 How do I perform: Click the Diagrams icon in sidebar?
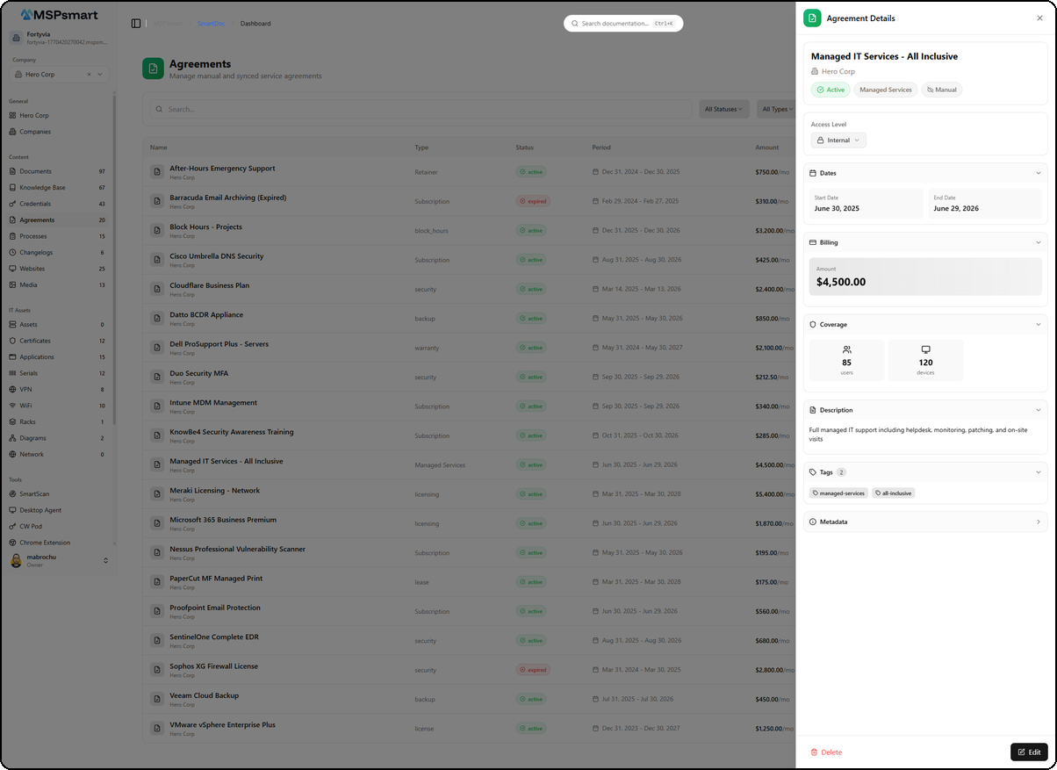tap(12, 438)
